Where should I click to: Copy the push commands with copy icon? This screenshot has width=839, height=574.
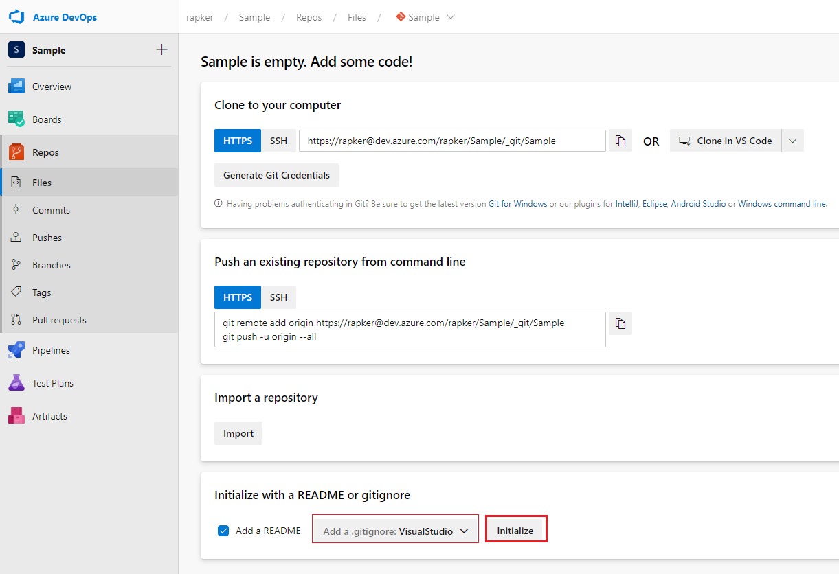pos(620,323)
